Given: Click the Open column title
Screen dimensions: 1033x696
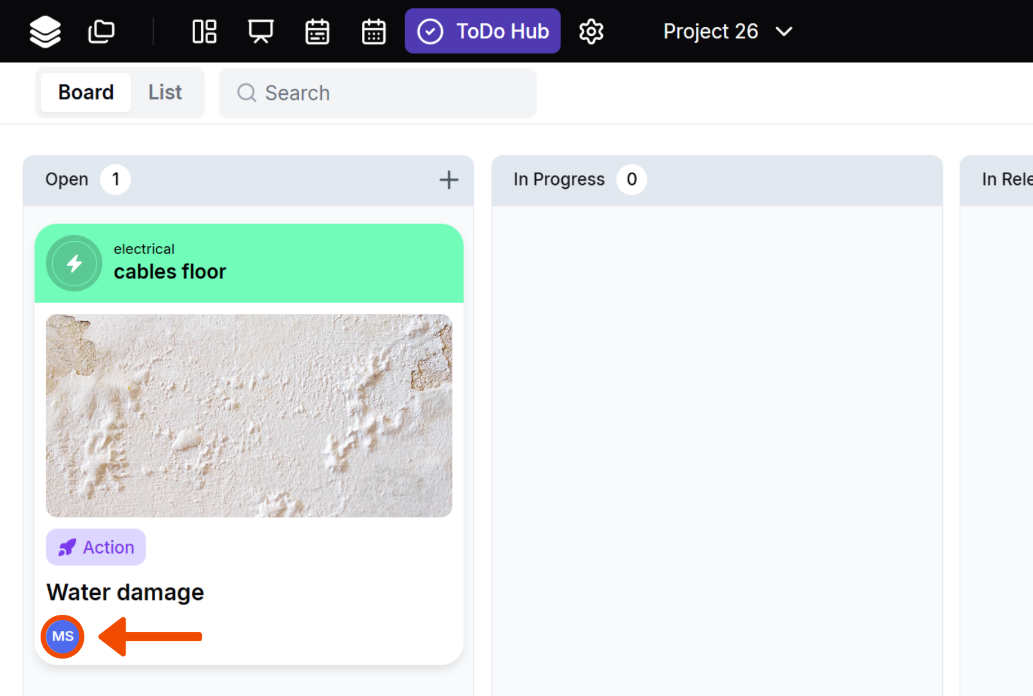Looking at the screenshot, I should coord(67,179).
